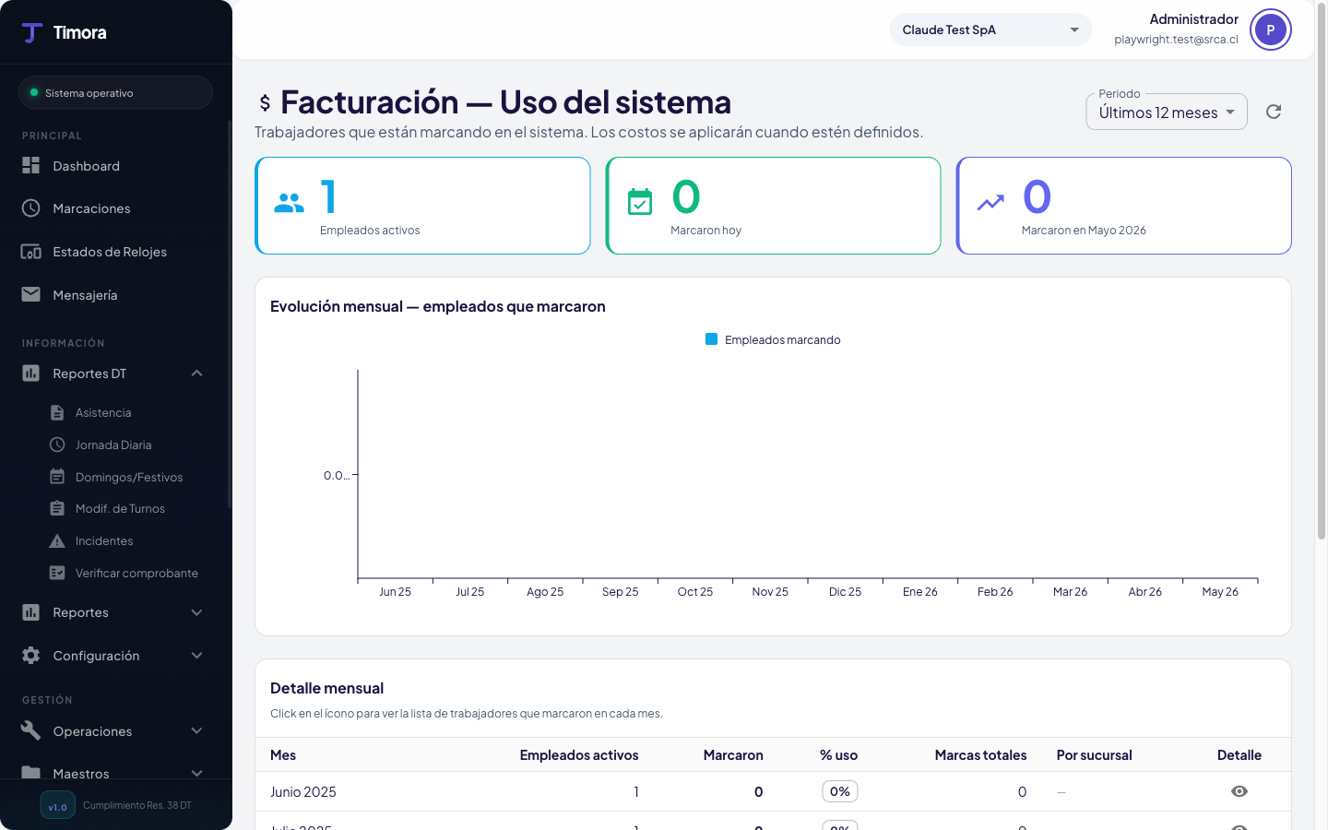
Task: Click the Timora logo icon
Action: (32, 33)
